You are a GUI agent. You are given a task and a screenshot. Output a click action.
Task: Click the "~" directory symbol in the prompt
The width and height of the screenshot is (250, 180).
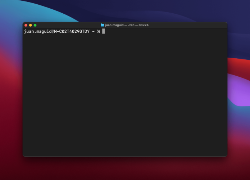[x=94, y=31]
